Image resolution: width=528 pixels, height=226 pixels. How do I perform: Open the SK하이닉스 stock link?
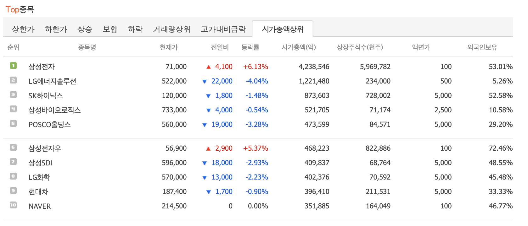click(x=46, y=95)
